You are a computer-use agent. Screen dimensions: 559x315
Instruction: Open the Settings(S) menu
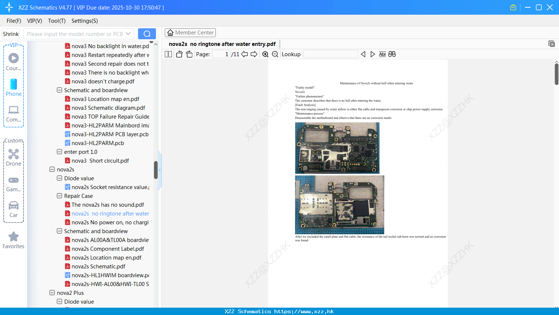click(85, 21)
